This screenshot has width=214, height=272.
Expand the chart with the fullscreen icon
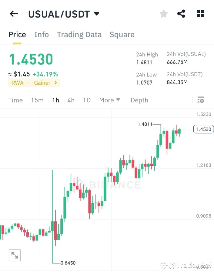click(x=14, y=255)
